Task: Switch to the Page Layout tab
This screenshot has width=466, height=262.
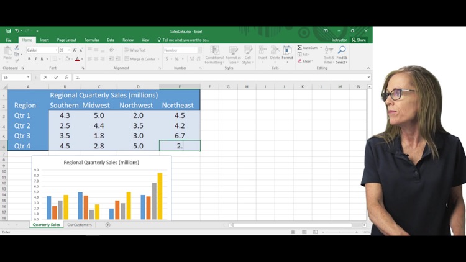Action: tap(66, 40)
